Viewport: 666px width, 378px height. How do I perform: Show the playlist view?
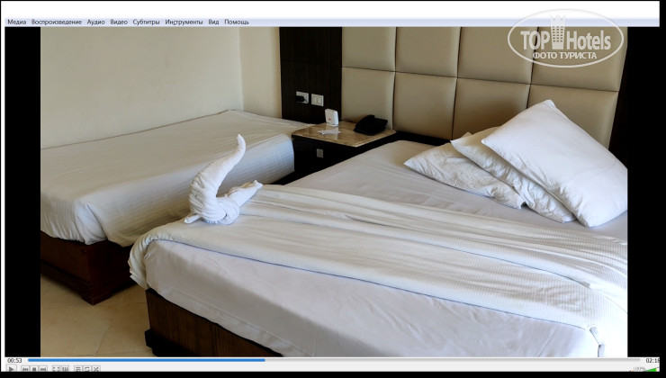click(x=77, y=369)
